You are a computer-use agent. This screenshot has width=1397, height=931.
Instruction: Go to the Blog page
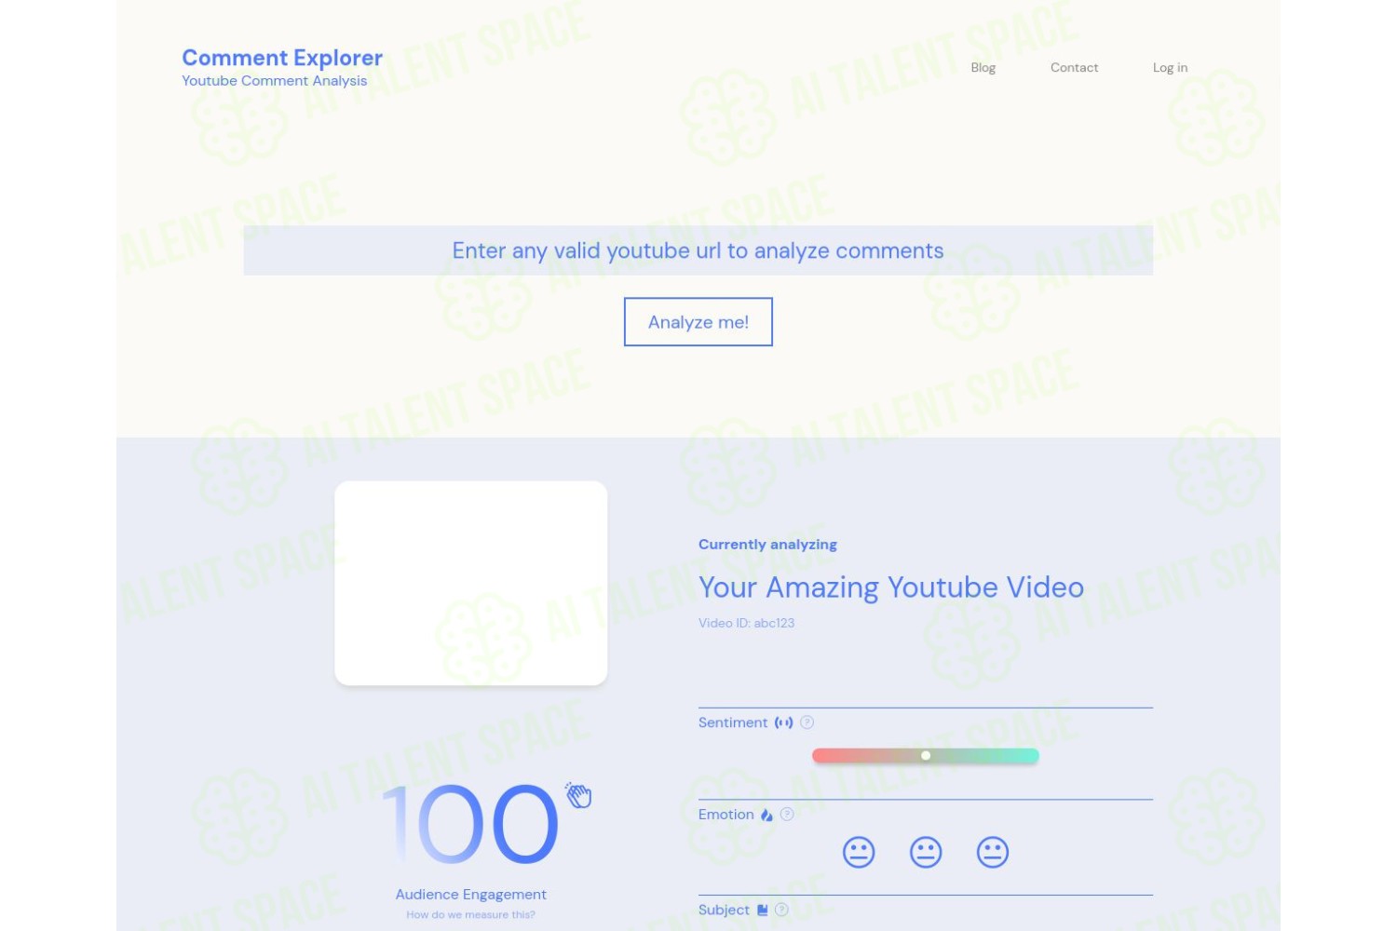pos(983,68)
